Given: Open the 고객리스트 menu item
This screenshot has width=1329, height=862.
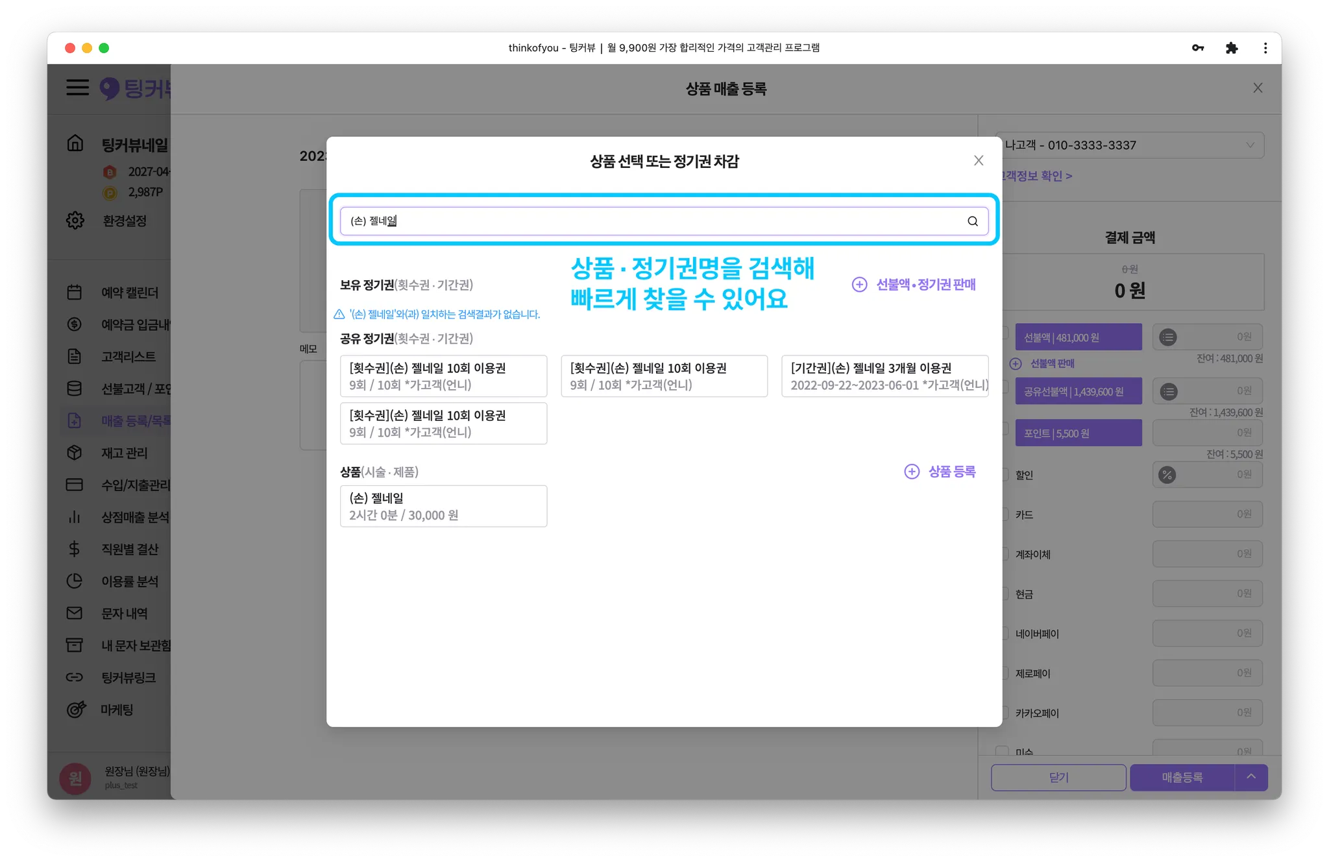Looking at the screenshot, I should tap(128, 357).
